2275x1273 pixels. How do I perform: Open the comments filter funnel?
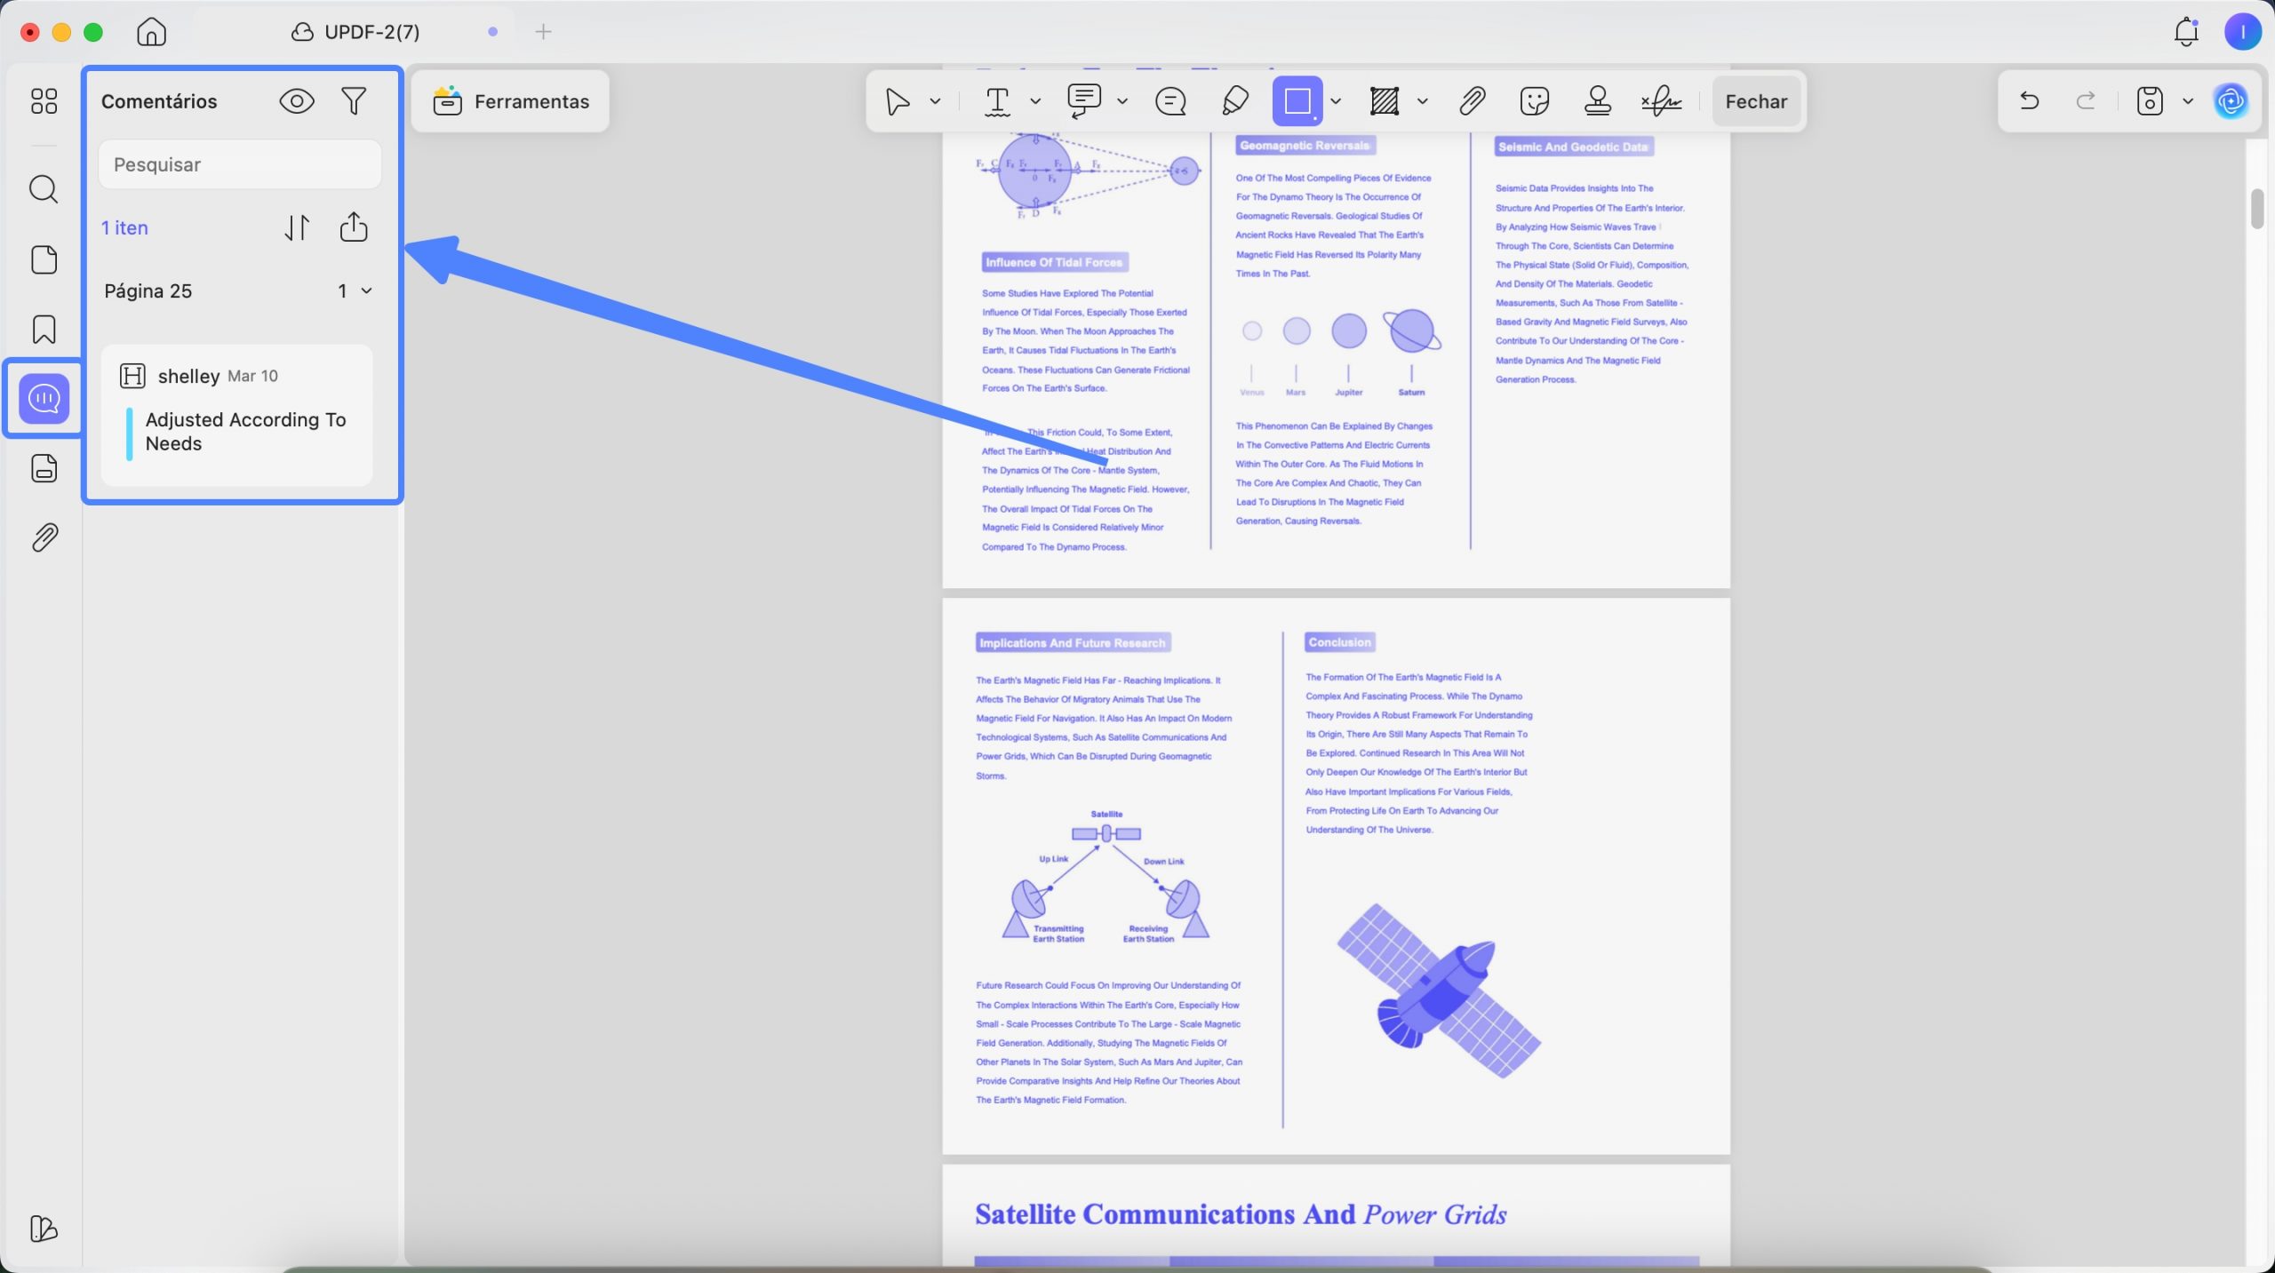pos(354,101)
